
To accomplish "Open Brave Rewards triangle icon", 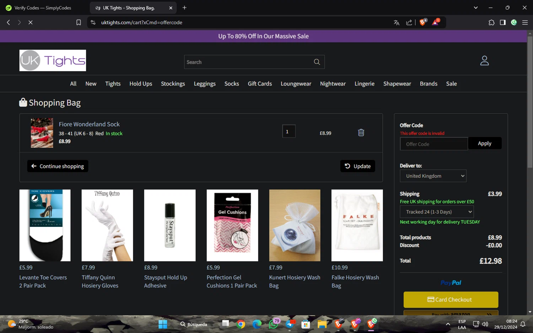I will (436, 22).
